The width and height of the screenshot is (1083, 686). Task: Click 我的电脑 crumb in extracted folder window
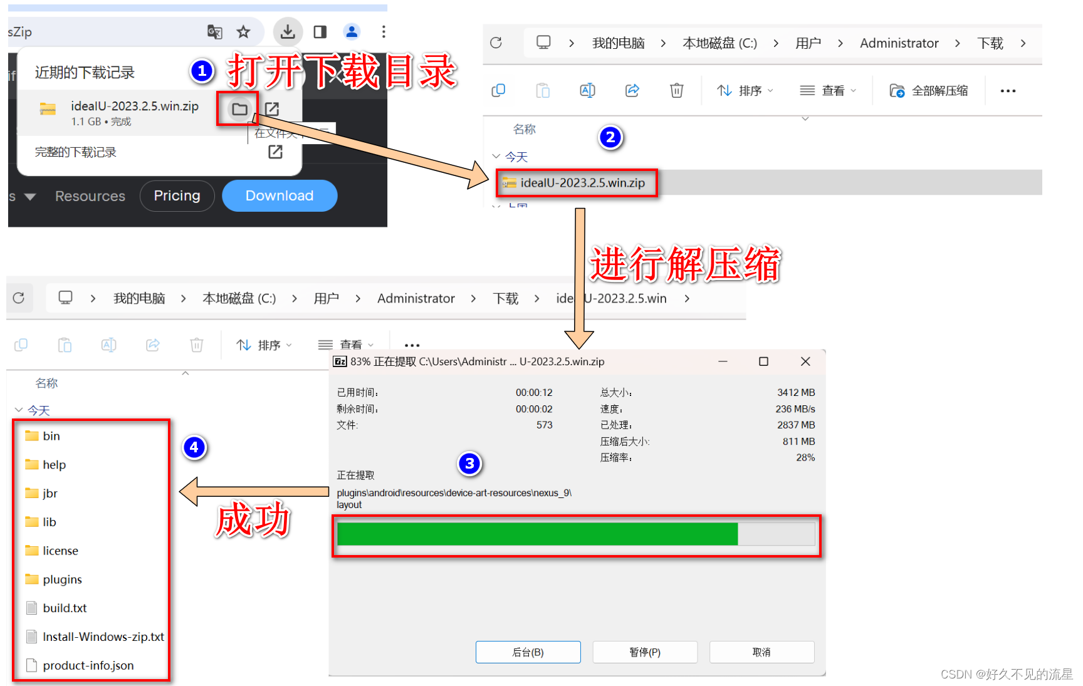(x=139, y=298)
